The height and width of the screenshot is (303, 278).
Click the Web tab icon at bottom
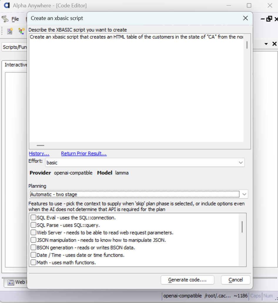(11, 282)
